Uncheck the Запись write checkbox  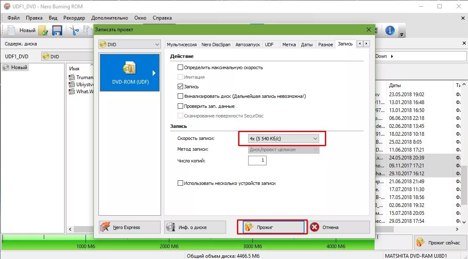pyautogui.click(x=180, y=87)
